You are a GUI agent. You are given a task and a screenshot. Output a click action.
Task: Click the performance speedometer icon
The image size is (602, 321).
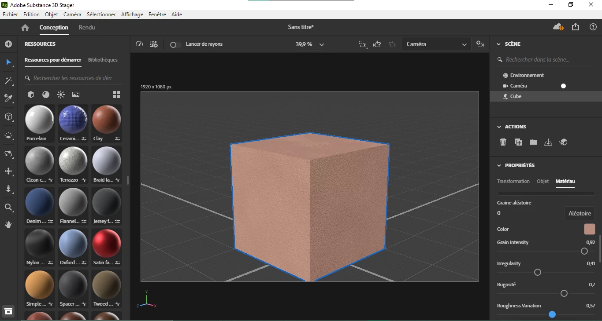pos(139,44)
